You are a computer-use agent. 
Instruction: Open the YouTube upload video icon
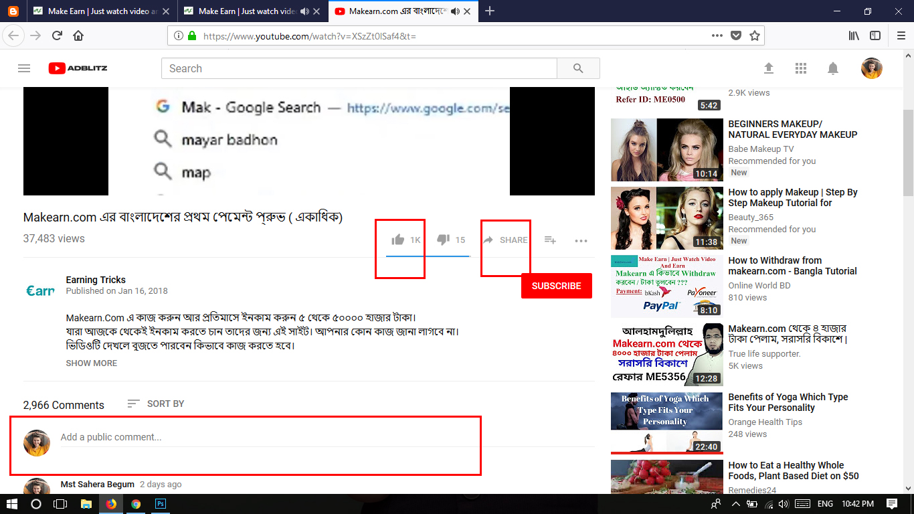tap(769, 68)
